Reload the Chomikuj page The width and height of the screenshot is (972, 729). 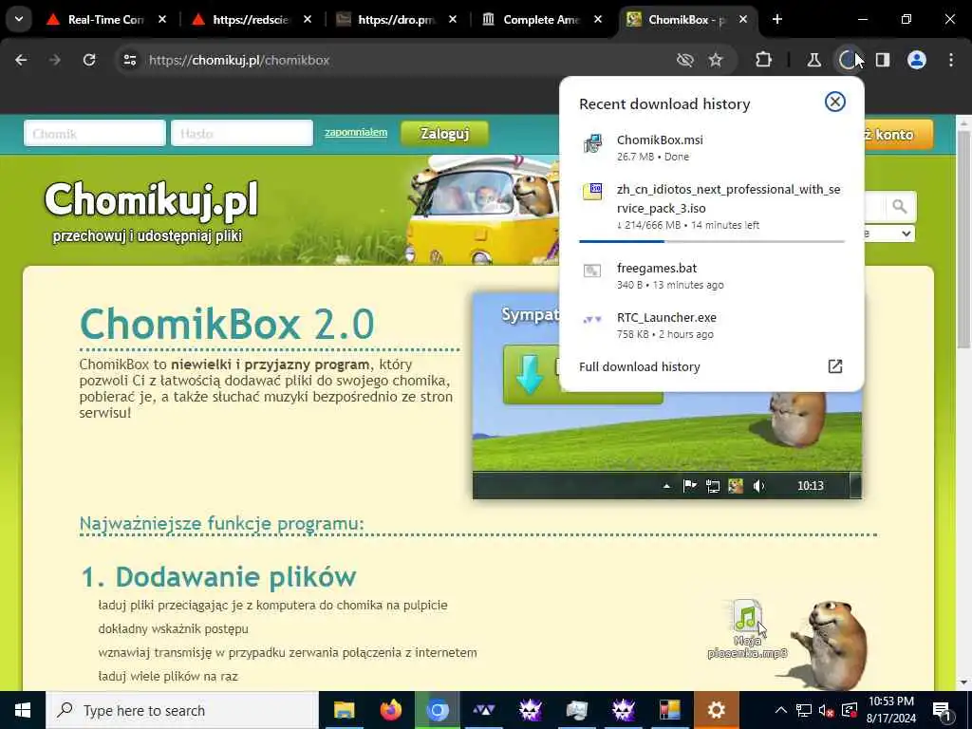(89, 60)
